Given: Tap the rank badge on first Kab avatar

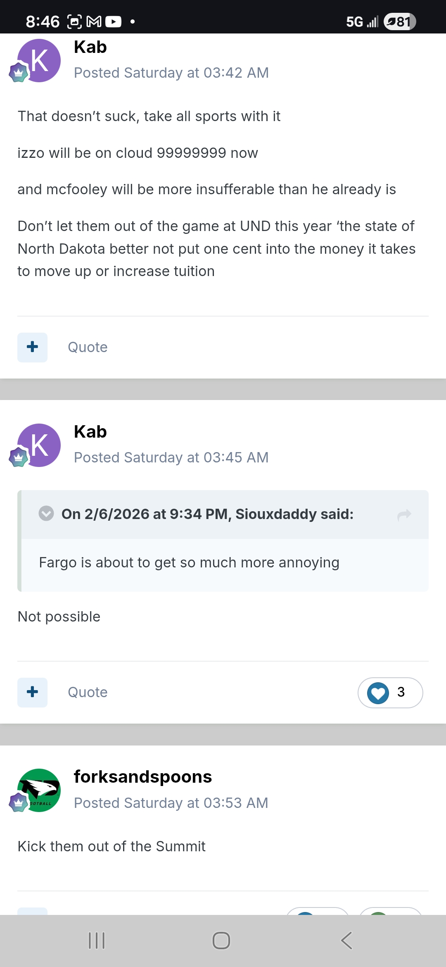Looking at the screenshot, I should point(18,73).
